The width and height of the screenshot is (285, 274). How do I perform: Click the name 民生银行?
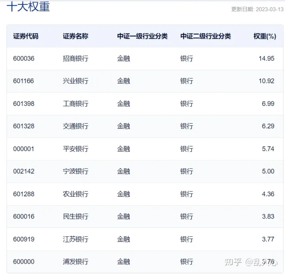pos(76,216)
